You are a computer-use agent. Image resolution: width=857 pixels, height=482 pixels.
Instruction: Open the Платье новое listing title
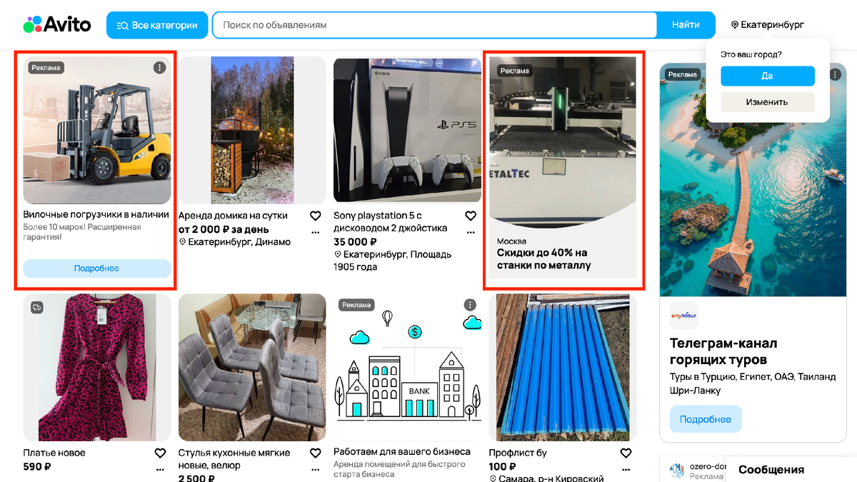click(54, 453)
